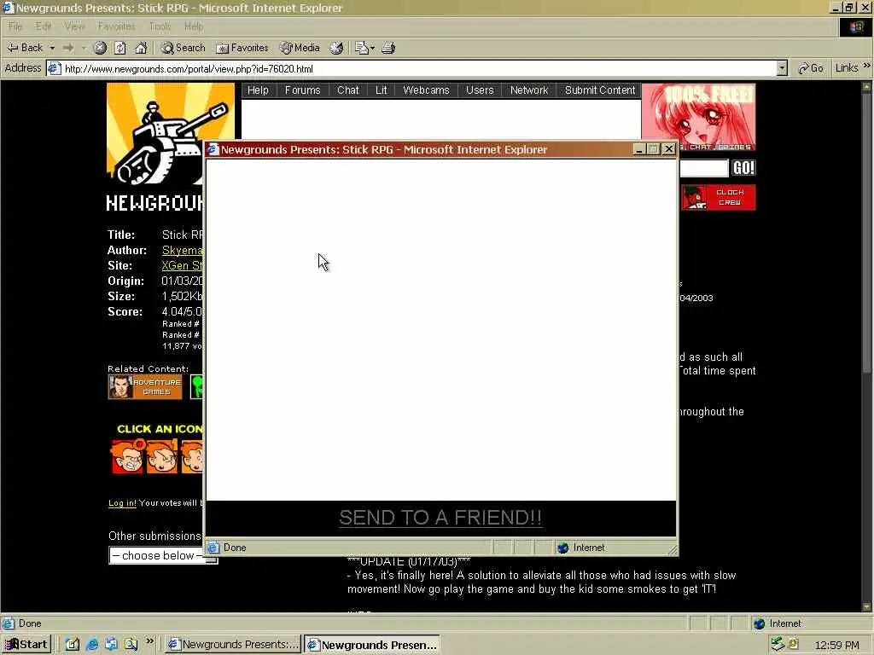The image size is (874, 655).
Task: Expand the Links toolbar chevron
Action: [867, 66]
